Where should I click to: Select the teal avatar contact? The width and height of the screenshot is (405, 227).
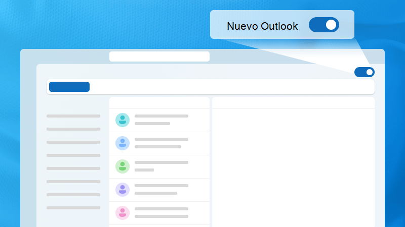123,120
